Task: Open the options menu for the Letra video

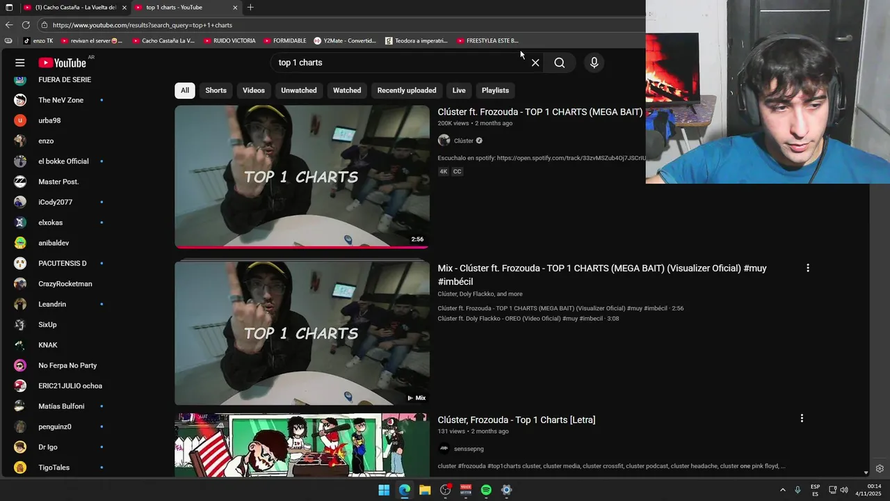Action: (x=802, y=418)
